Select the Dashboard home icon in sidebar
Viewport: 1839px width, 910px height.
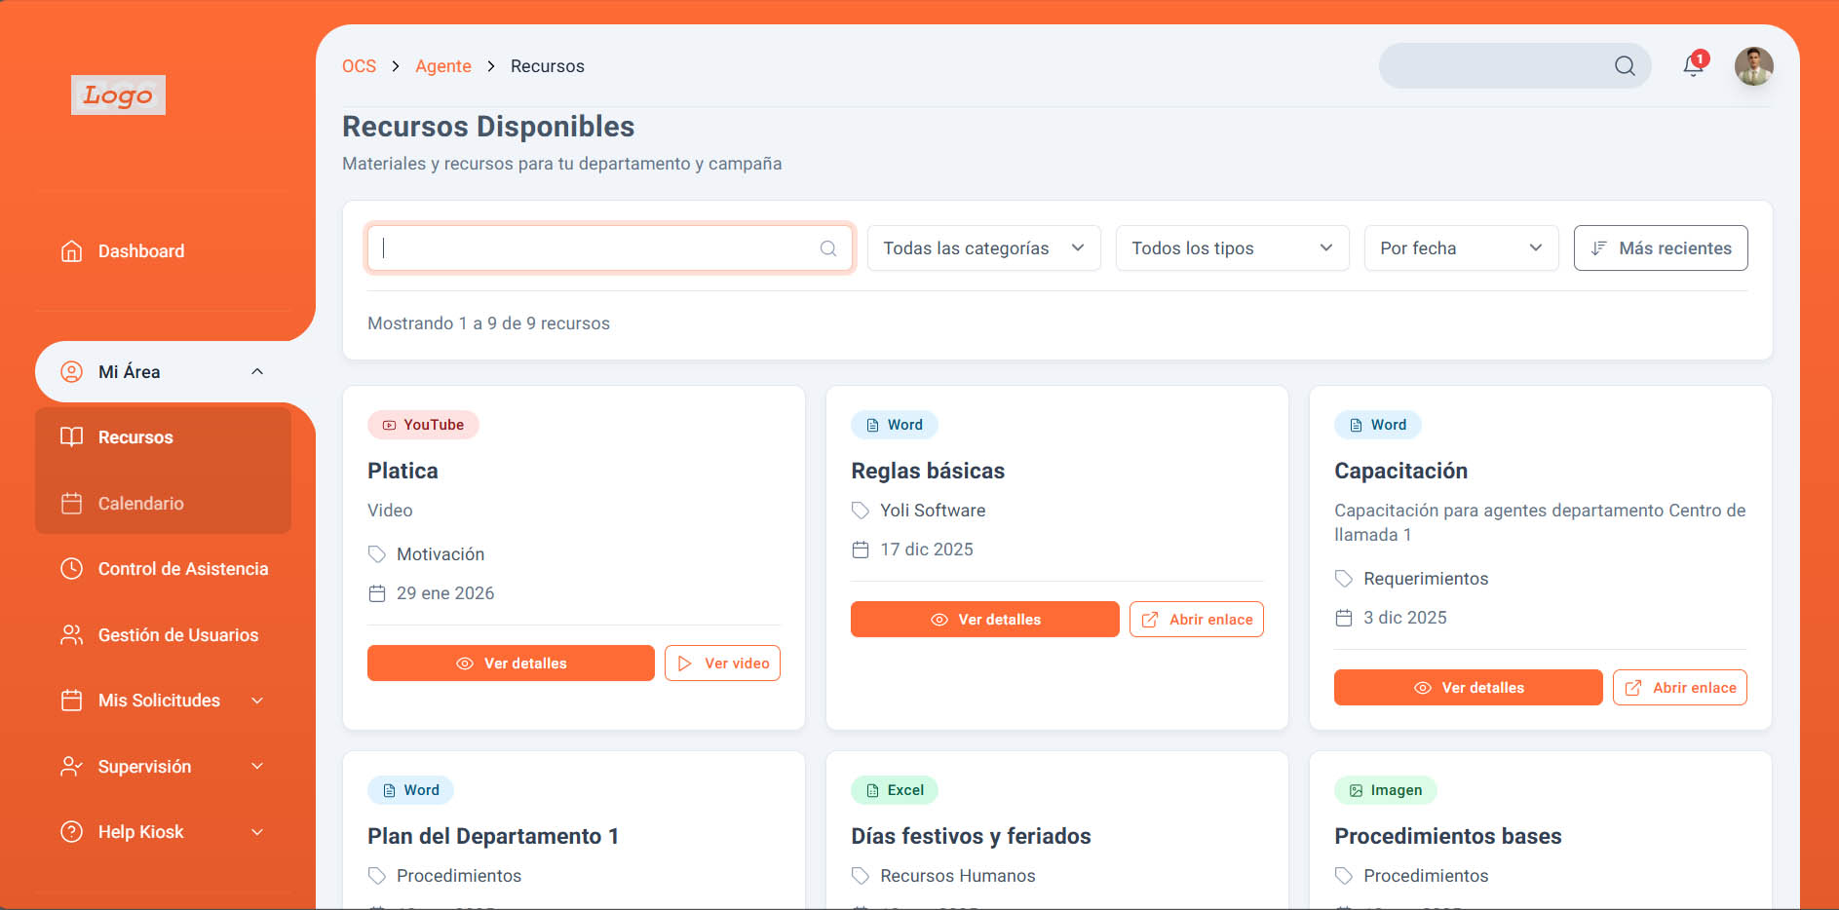point(71,250)
